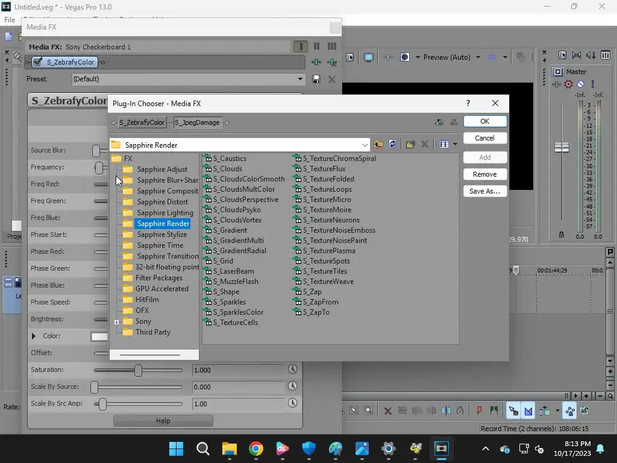Click the Scale By Src Amp slider
Viewport: 617px width, 463px height.
pos(138,404)
